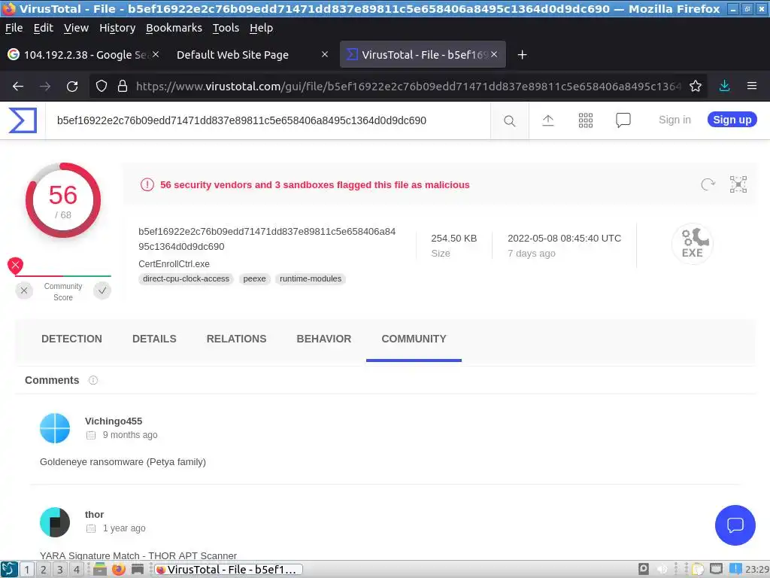Reload the page in Firefox

point(72,87)
